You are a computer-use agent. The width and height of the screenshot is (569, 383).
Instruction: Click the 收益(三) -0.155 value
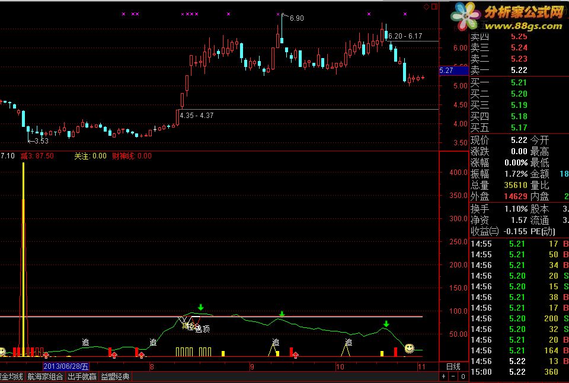(515, 231)
